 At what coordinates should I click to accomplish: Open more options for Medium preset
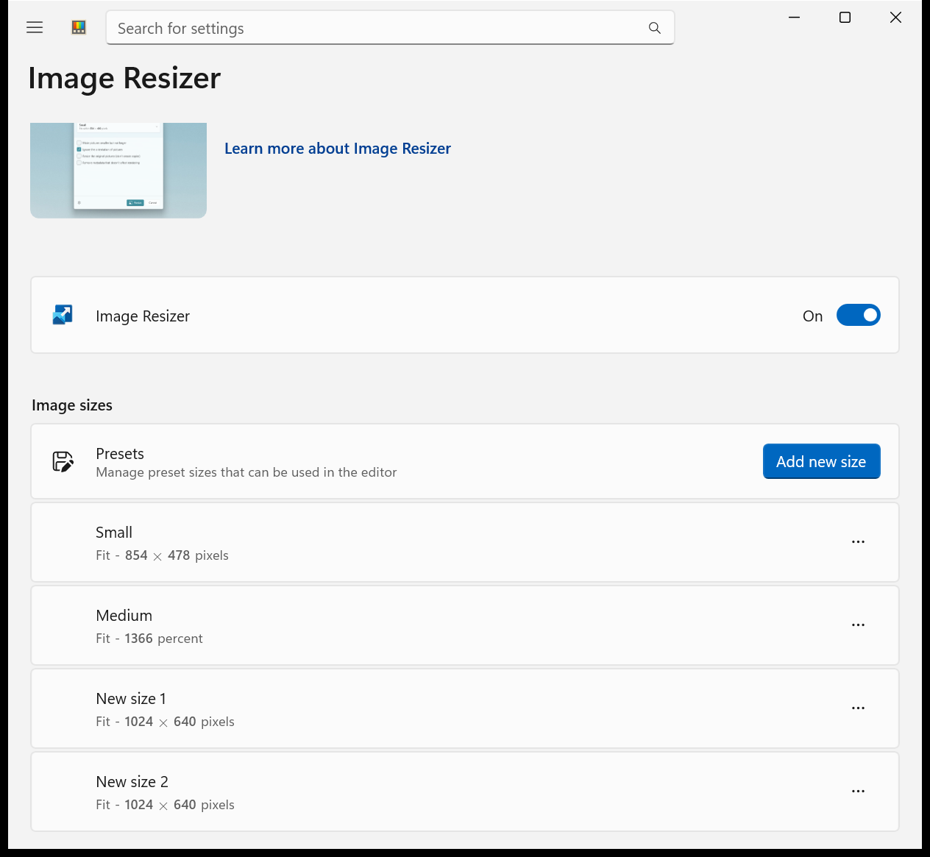click(858, 625)
